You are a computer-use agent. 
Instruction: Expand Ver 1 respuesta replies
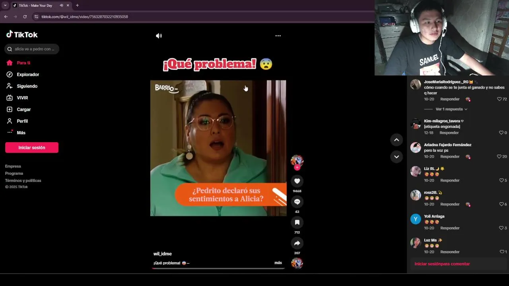click(451, 109)
